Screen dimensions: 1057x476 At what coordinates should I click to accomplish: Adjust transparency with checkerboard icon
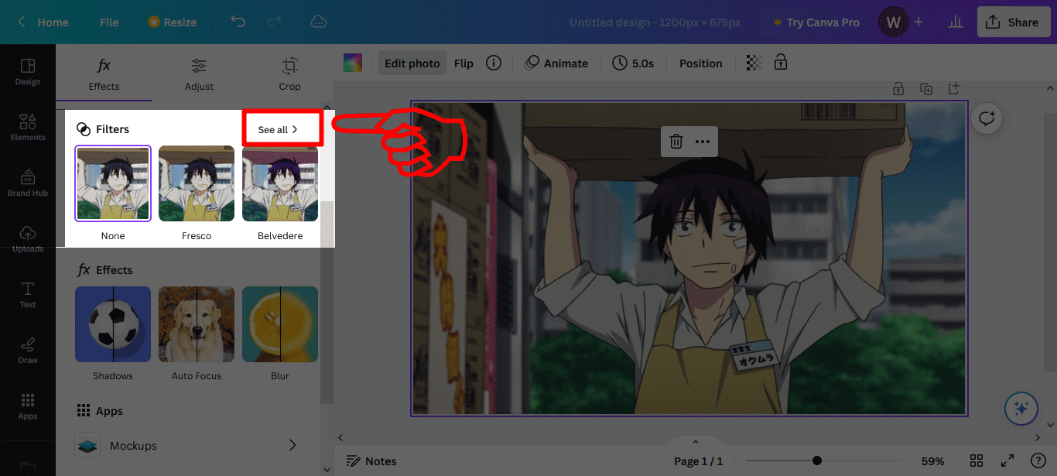753,63
